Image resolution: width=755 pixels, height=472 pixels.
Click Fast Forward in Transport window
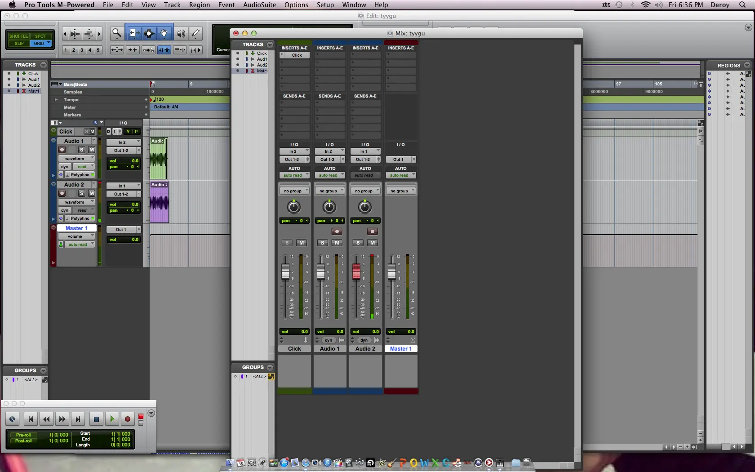tap(62, 419)
